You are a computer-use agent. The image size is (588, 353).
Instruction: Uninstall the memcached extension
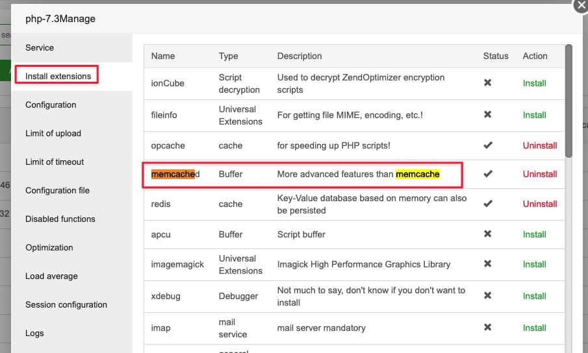[x=539, y=174]
